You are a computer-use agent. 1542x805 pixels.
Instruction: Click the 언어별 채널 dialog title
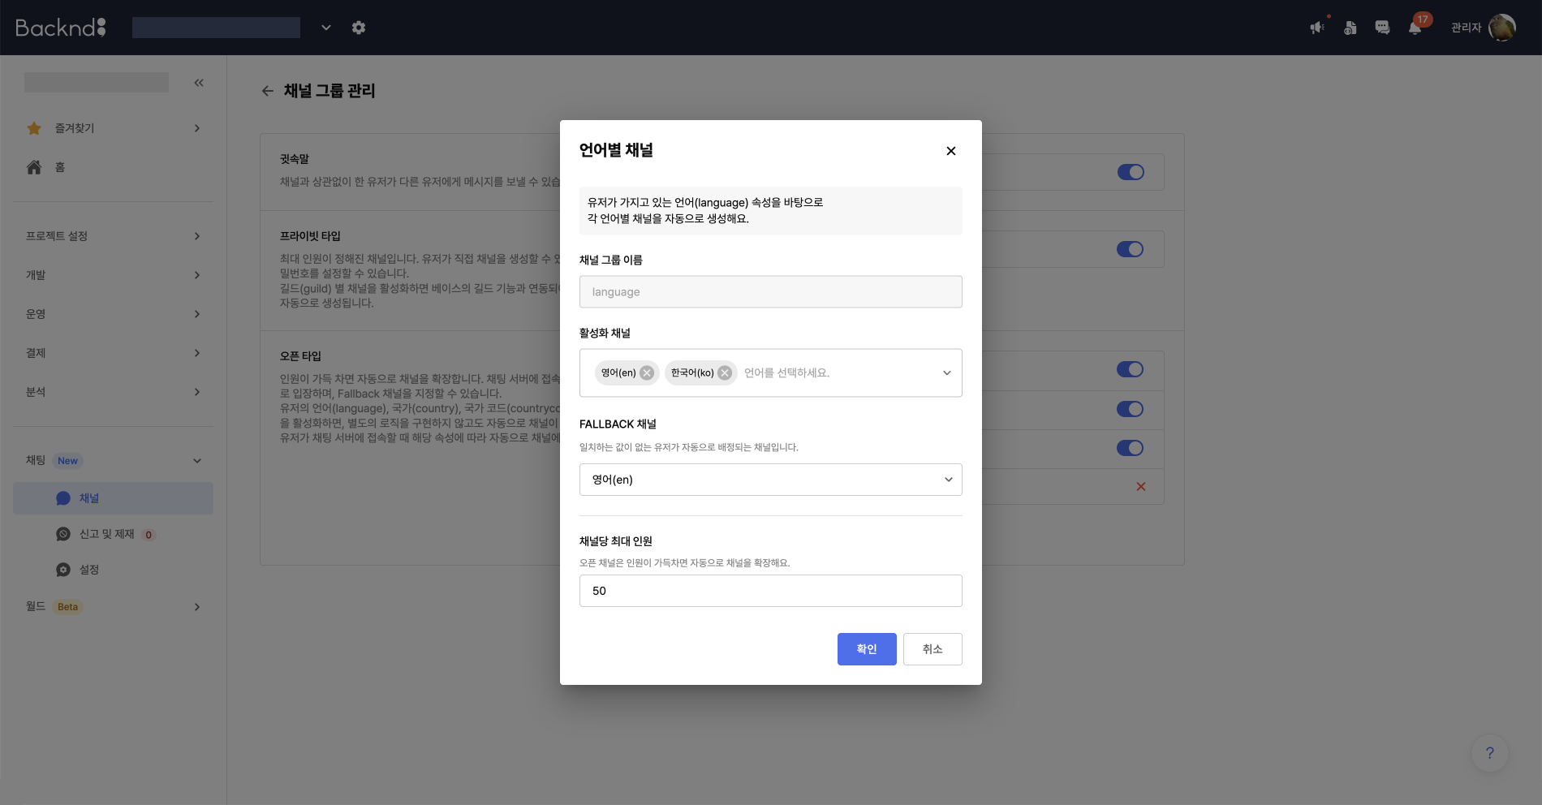[616, 150]
